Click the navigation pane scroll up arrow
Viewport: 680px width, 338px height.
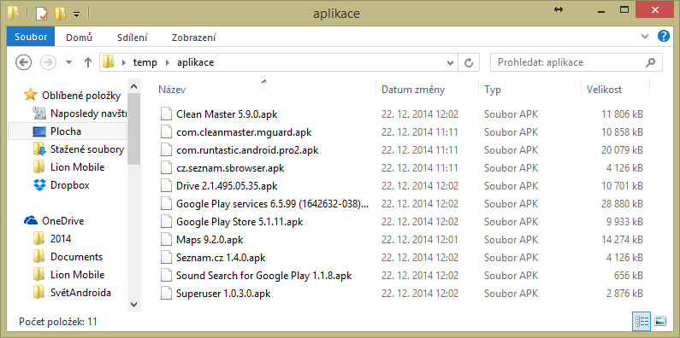pyautogui.click(x=133, y=86)
